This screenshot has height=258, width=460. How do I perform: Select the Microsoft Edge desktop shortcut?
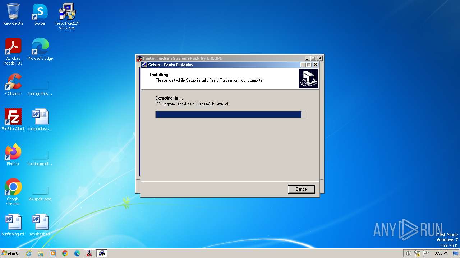pyautogui.click(x=40, y=49)
